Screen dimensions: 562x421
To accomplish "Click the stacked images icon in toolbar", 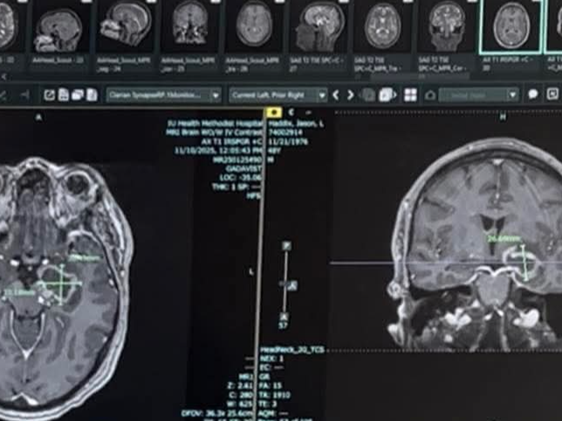I will tap(78, 95).
